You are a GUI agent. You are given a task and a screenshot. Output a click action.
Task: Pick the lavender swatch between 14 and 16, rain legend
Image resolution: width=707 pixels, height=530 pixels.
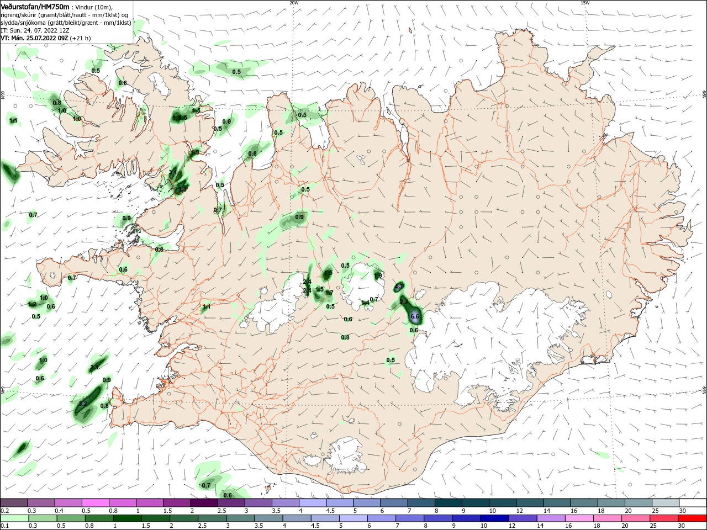(550, 518)
